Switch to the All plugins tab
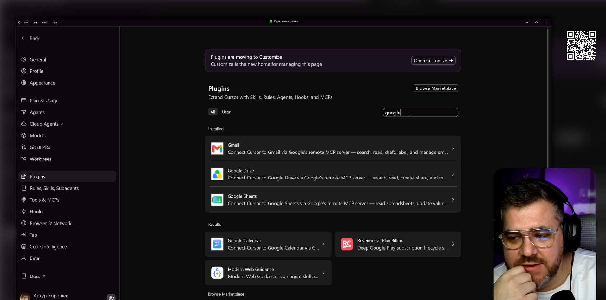The image size is (606, 300). tap(213, 112)
